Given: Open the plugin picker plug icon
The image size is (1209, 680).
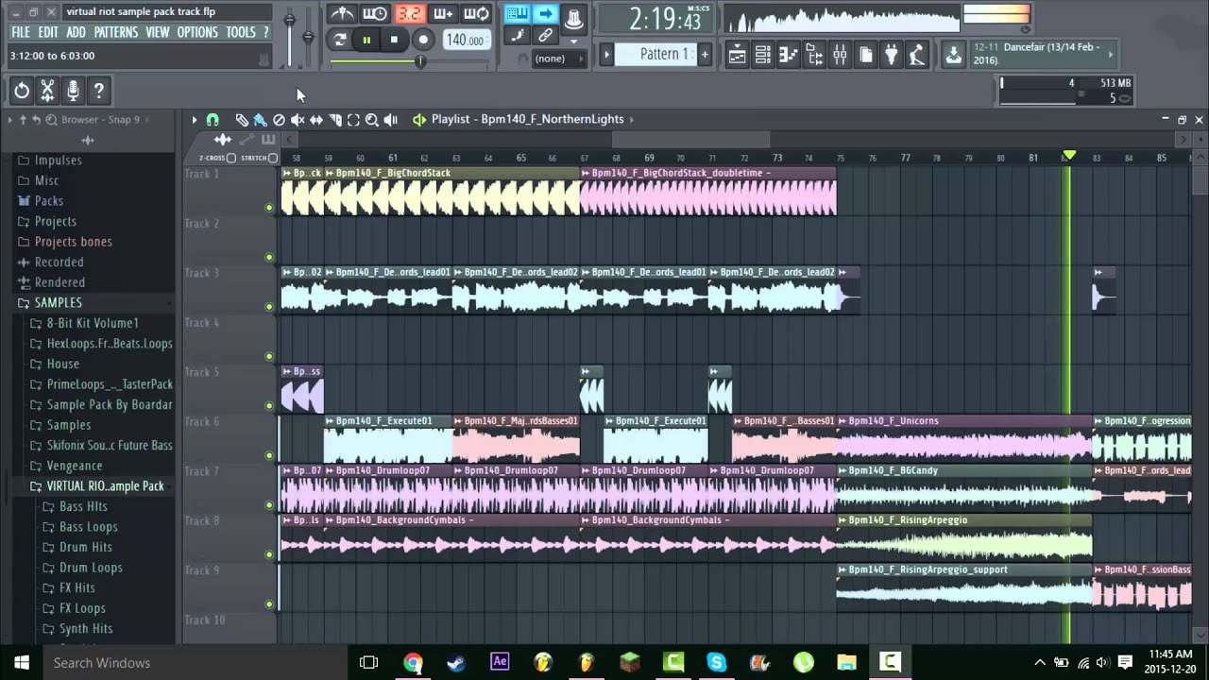Looking at the screenshot, I should 891,56.
